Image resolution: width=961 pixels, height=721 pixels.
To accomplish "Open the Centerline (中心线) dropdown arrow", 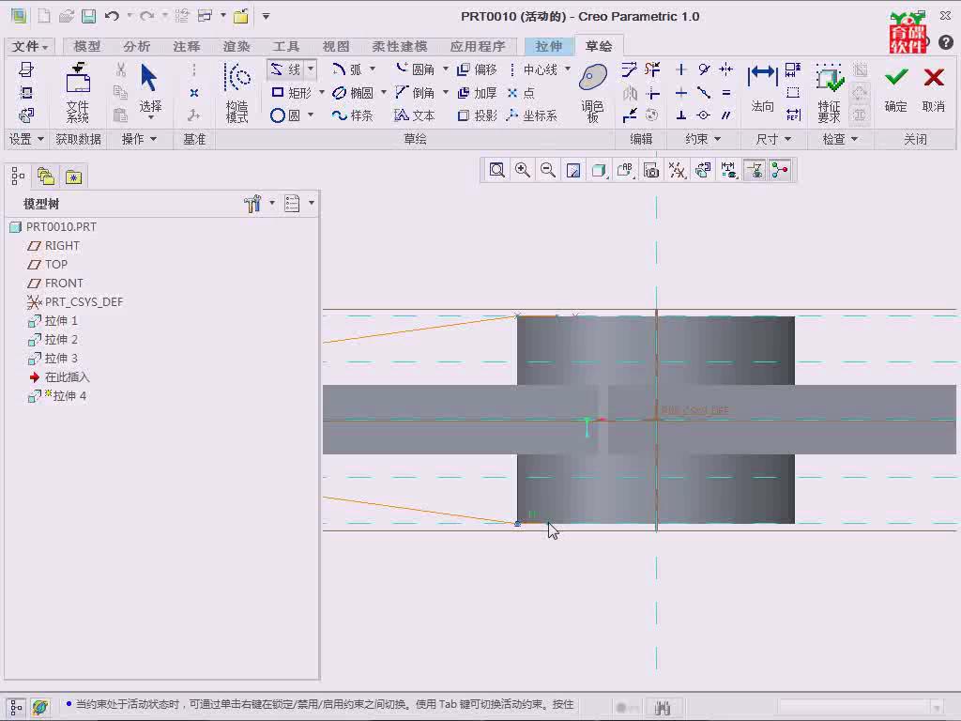I will tap(568, 69).
